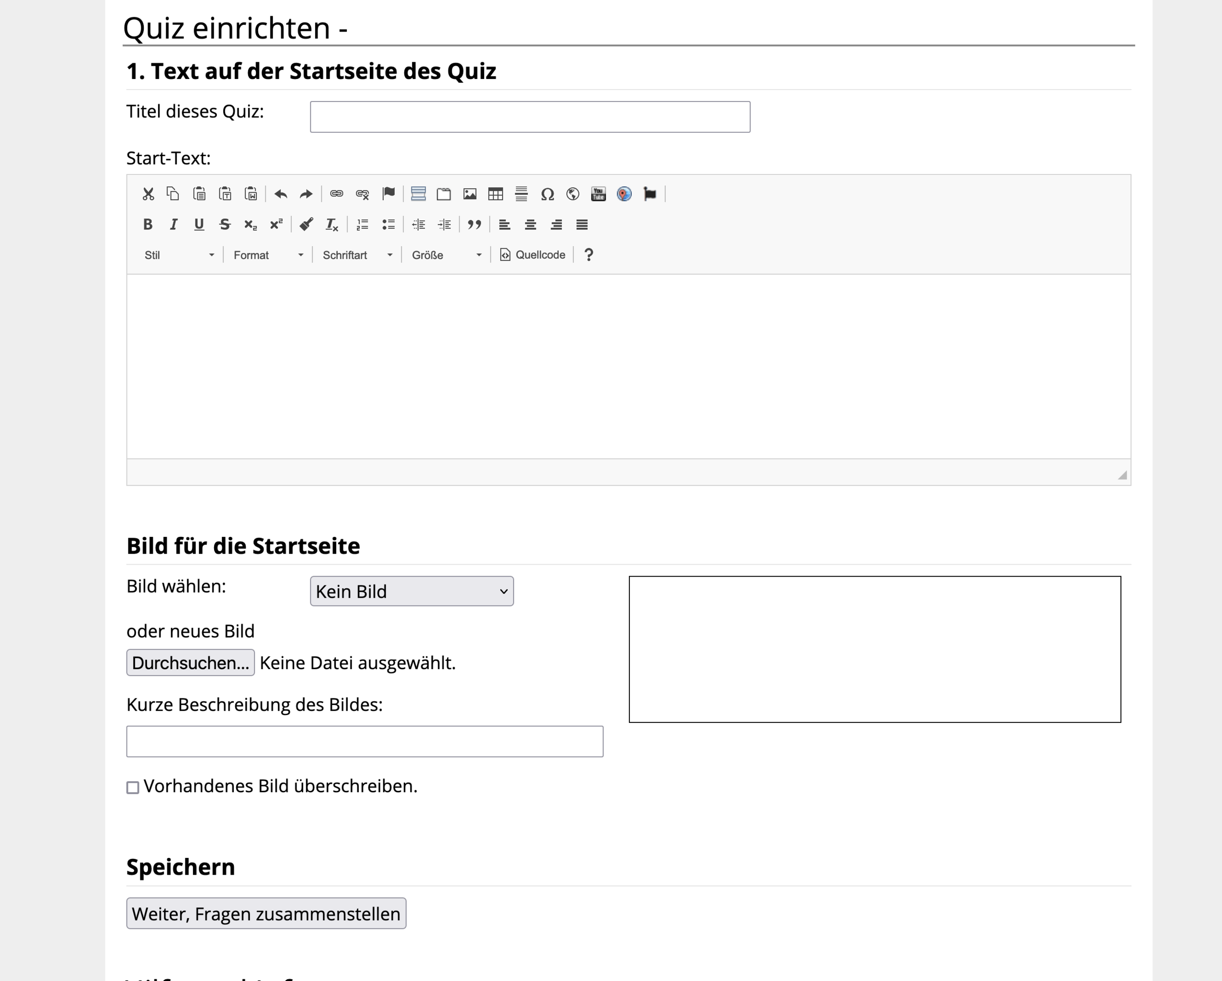Click the Durchsuchen file browse button
This screenshot has height=981, width=1222.
point(191,662)
